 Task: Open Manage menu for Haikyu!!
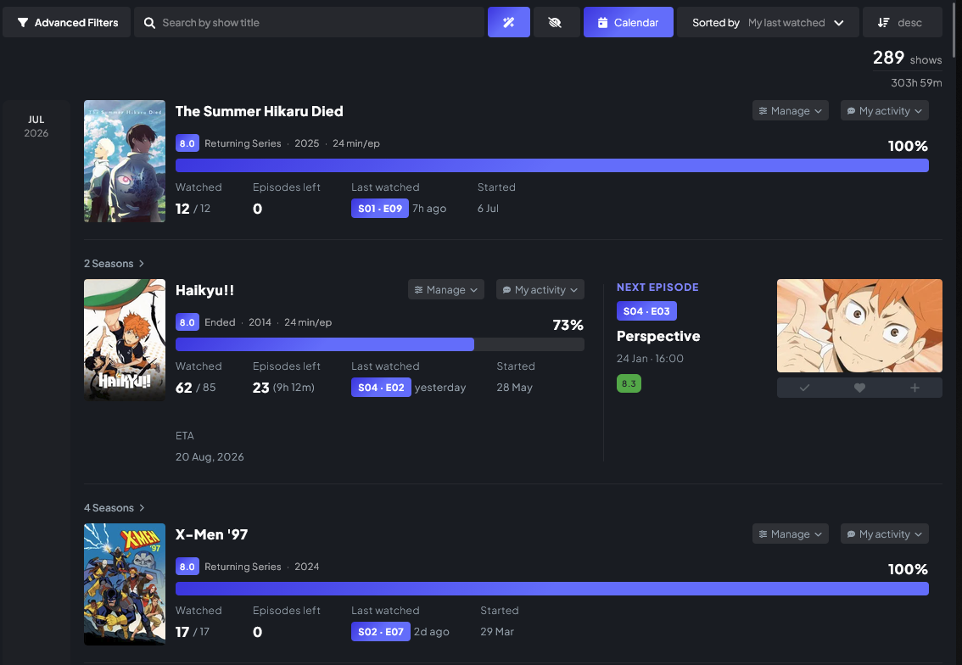coord(446,289)
